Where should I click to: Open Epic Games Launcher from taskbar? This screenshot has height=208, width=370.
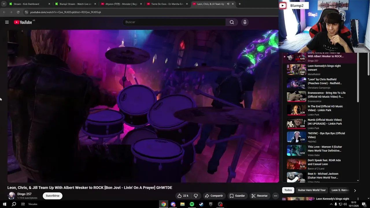click(211, 204)
